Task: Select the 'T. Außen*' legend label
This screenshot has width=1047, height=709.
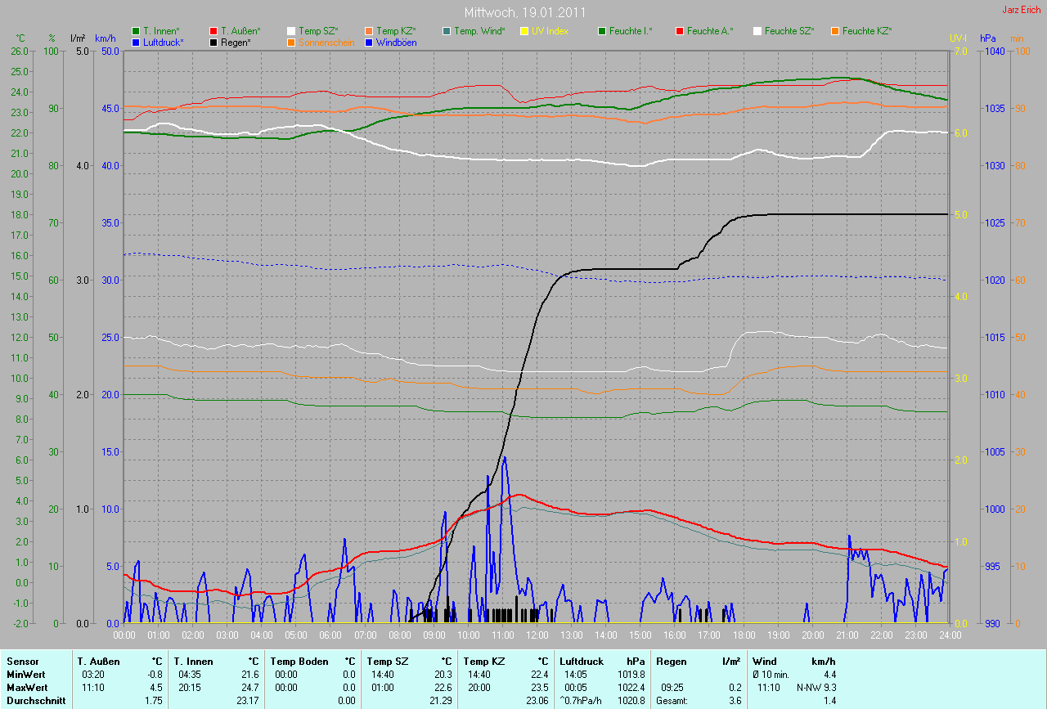Action: coord(240,31)
